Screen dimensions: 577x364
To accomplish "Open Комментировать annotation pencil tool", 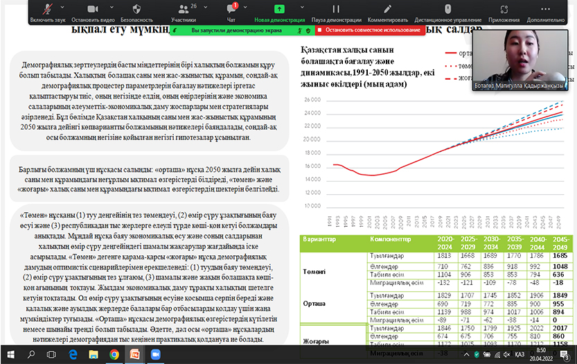I will point(388,10).
